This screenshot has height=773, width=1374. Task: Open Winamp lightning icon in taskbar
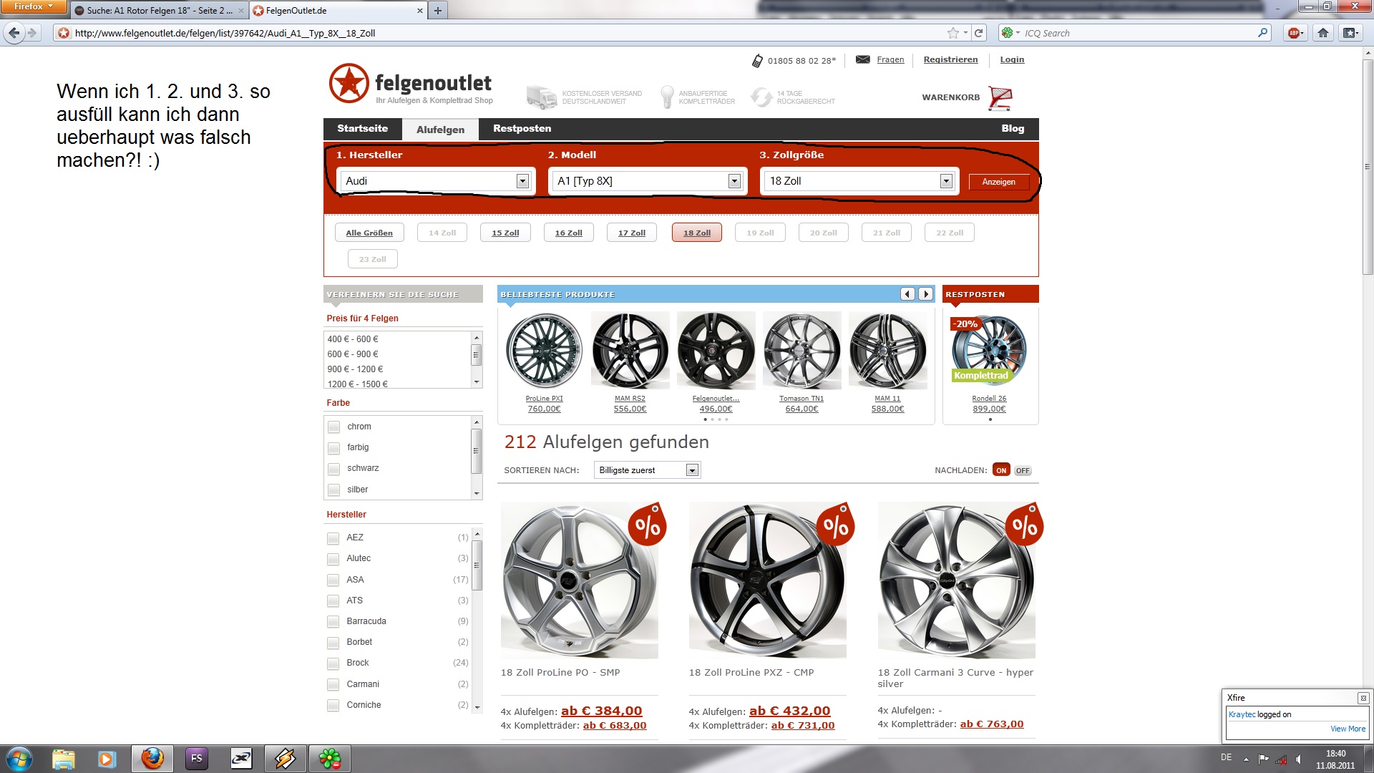click(x=285, y=759)
